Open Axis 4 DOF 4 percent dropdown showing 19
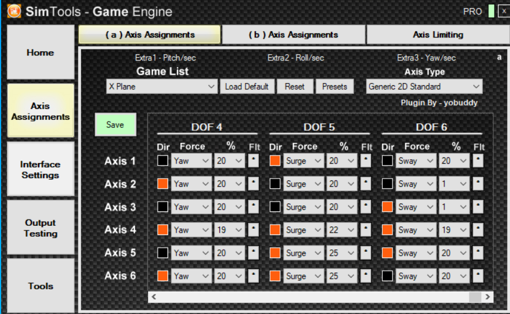The width and height of the screenshot is (510, 314). click(x=229, y=230)
